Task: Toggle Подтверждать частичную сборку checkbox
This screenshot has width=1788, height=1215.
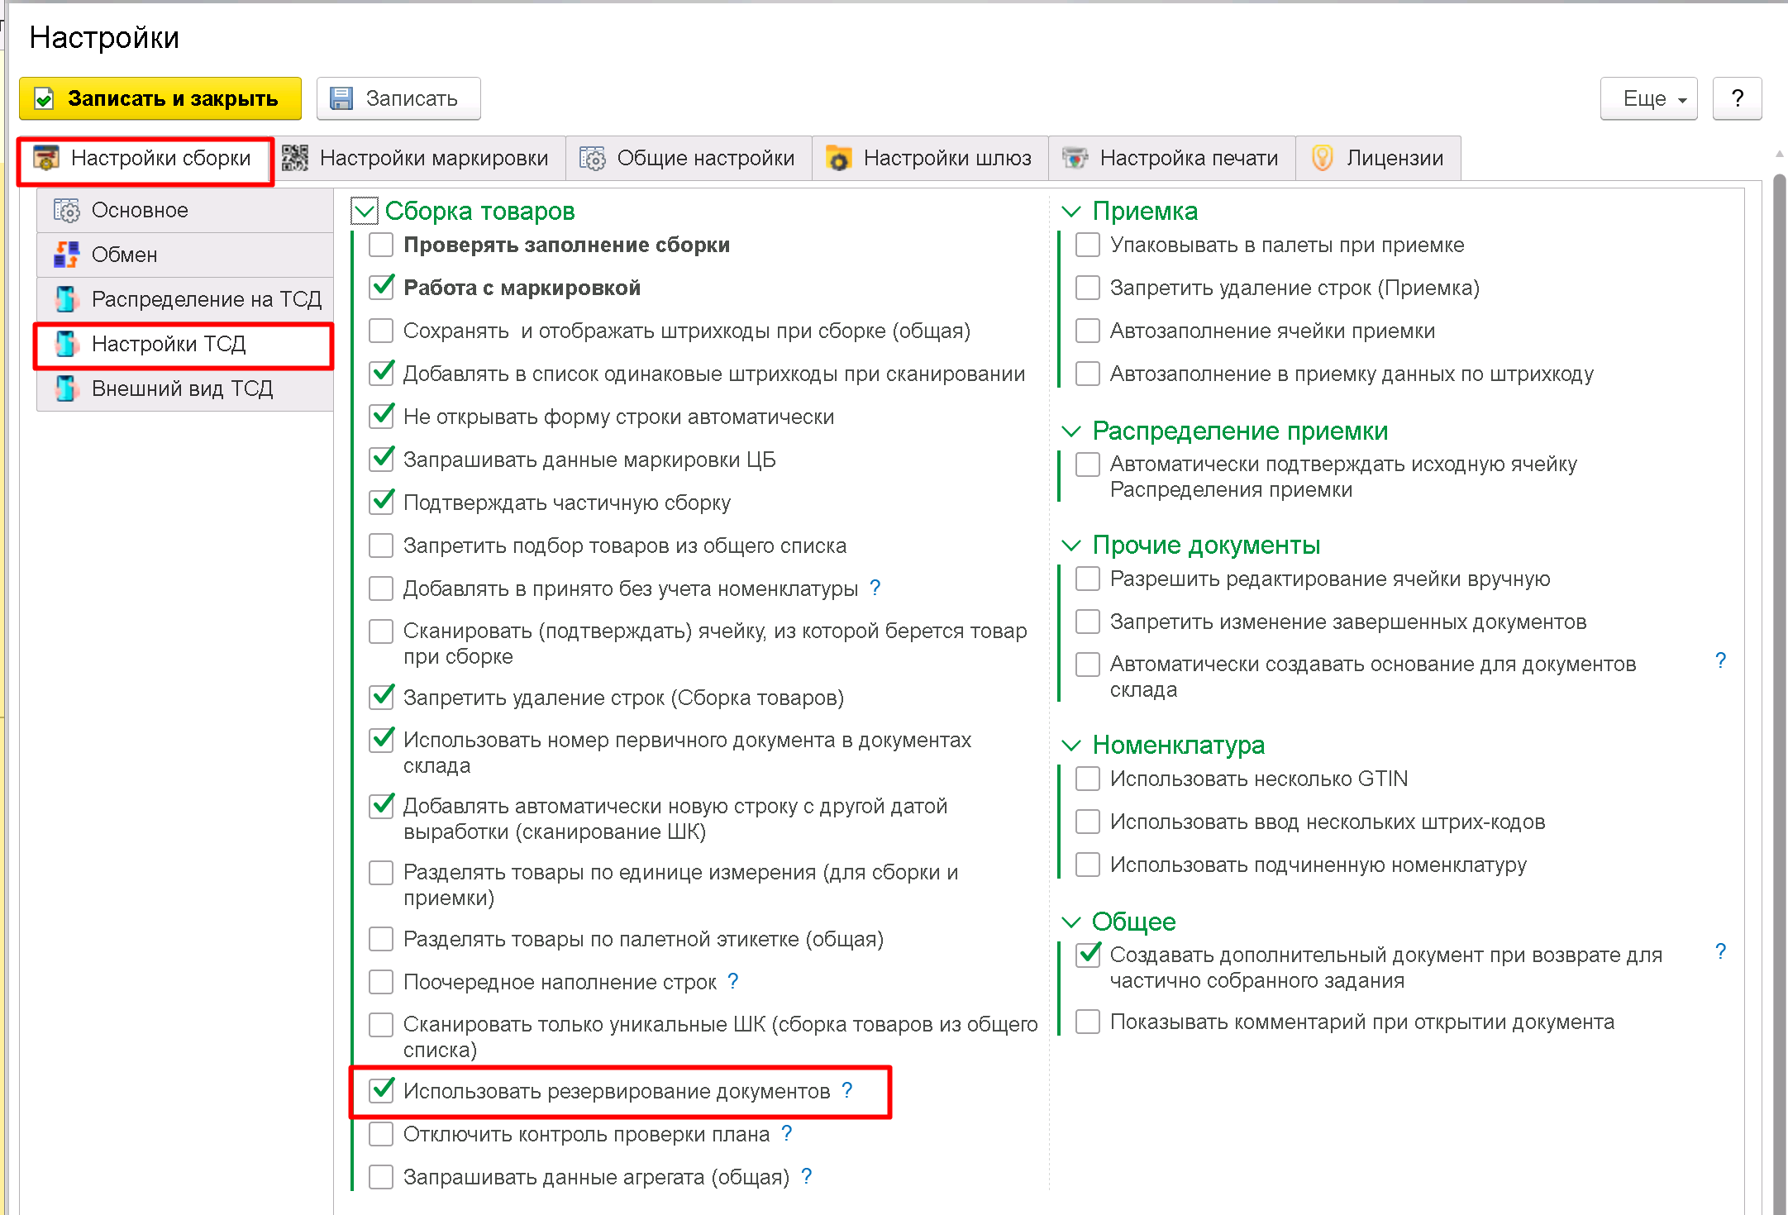Action: tap(381, 503)
